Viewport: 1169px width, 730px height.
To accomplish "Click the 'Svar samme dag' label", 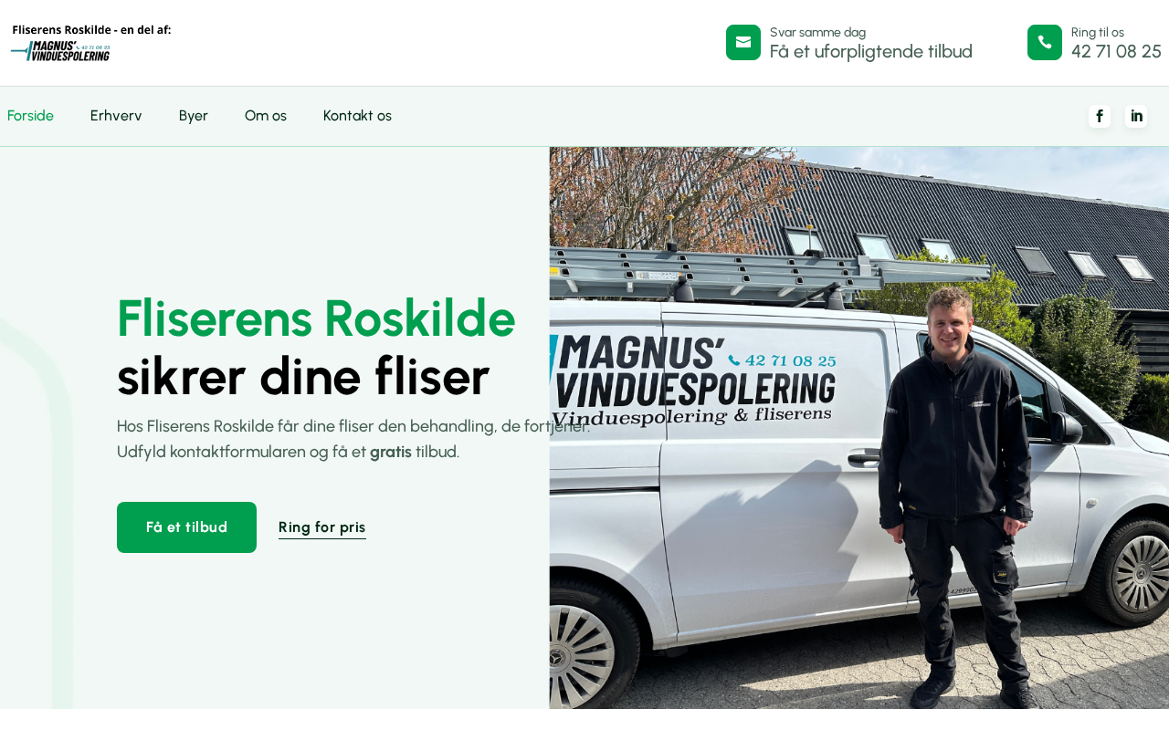I will (817, 32).
